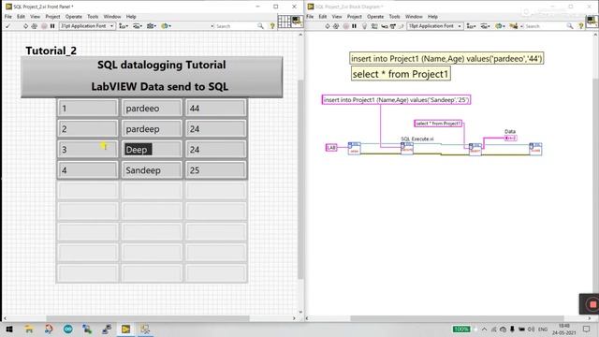Viewport: 599px width, 337px height.
Task: Open Help menu in Block Diagram
Action: pos(432,17)
